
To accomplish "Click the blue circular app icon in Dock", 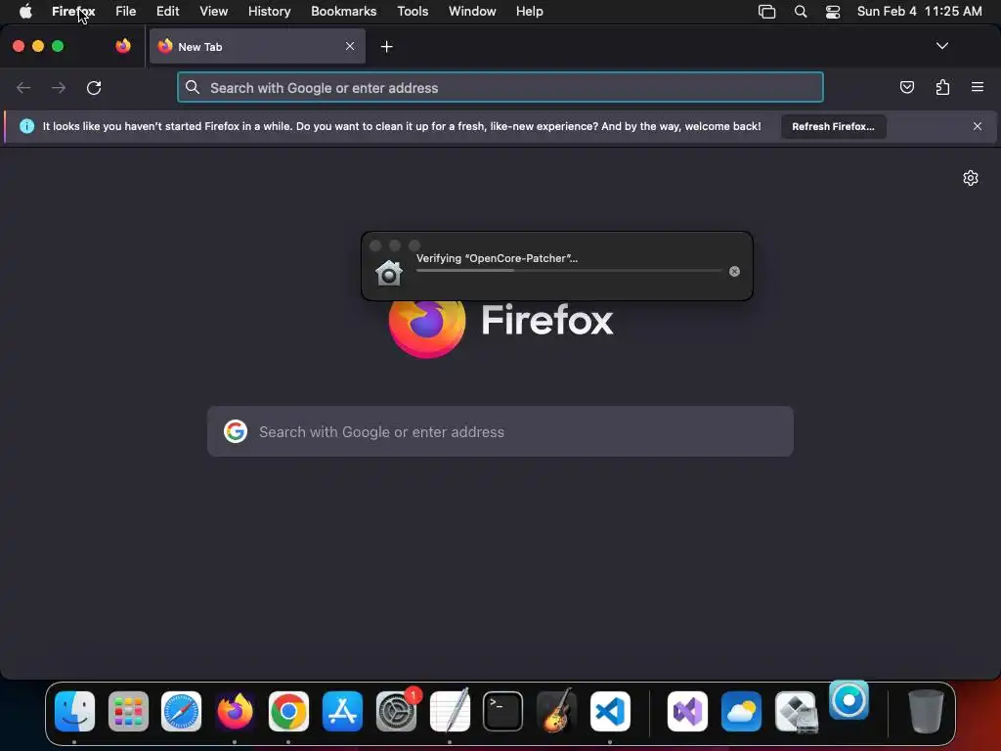I will 849,700.
